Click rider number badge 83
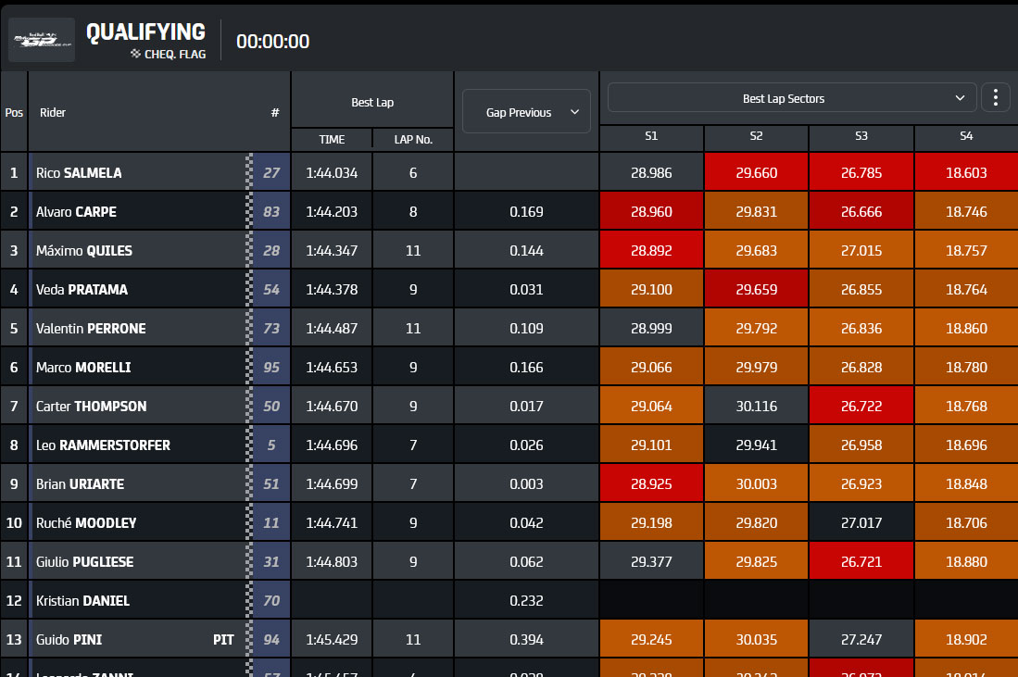Image resolution: width=1018 pixels, height=677 pixels. [x=271, y=211]
